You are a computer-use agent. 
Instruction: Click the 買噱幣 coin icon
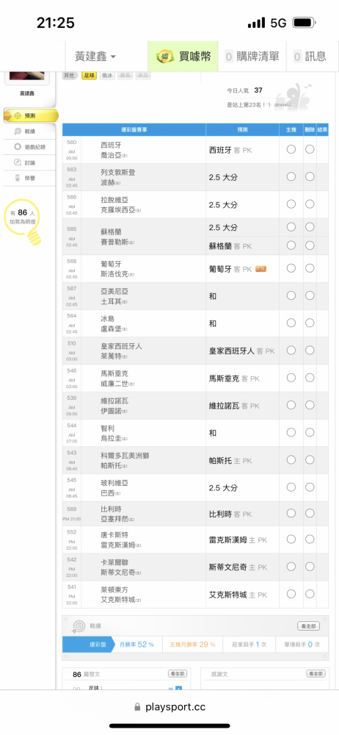(x=165, y=57)
